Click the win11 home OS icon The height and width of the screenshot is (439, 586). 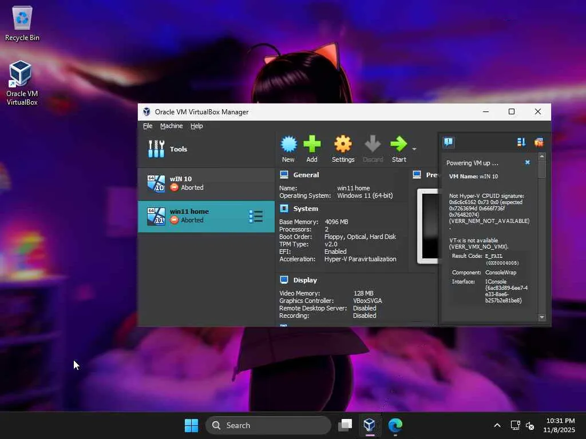[156, 217]
